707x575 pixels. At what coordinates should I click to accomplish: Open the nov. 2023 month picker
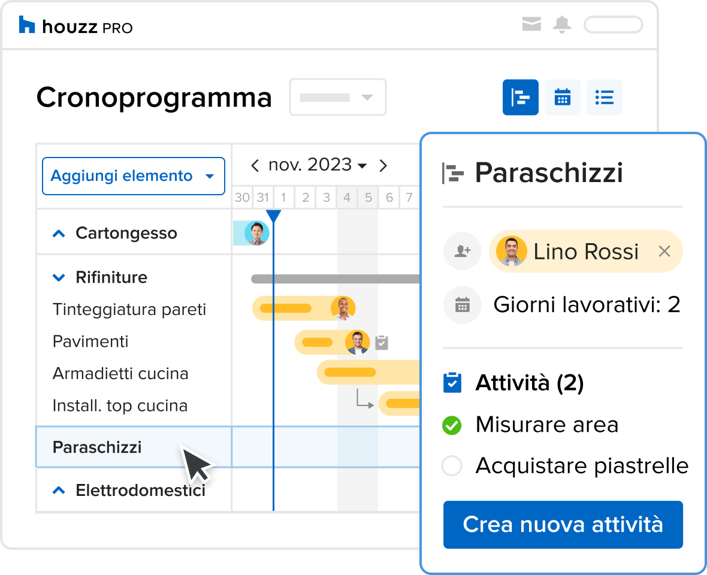coord(318,165)
